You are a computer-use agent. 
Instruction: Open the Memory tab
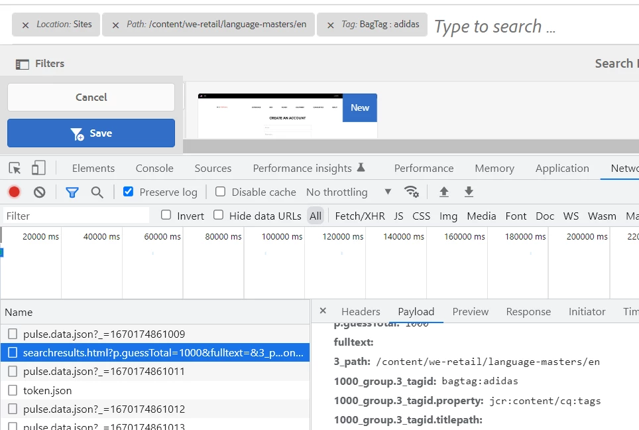[494, 168]
